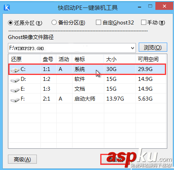Select the 软件 volume label cell
The image size is (174, 170).
[x=80, y=79]
